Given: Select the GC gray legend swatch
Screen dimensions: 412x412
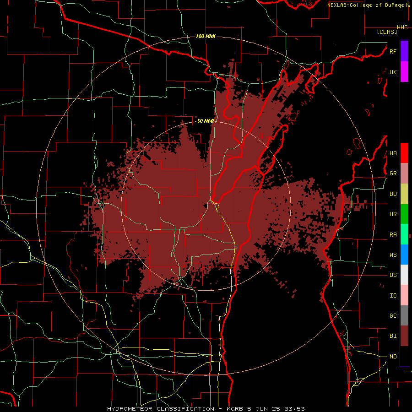Looking at the screenshot, I should point(404,315).
